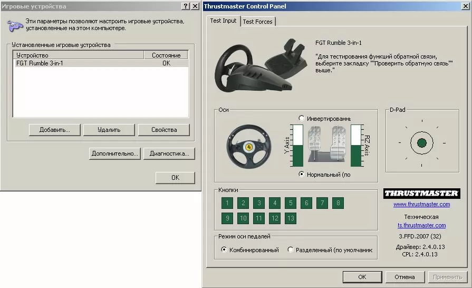Click button indicator number 8
This screenshot has width=472, height=288.
tap(338, 203)
